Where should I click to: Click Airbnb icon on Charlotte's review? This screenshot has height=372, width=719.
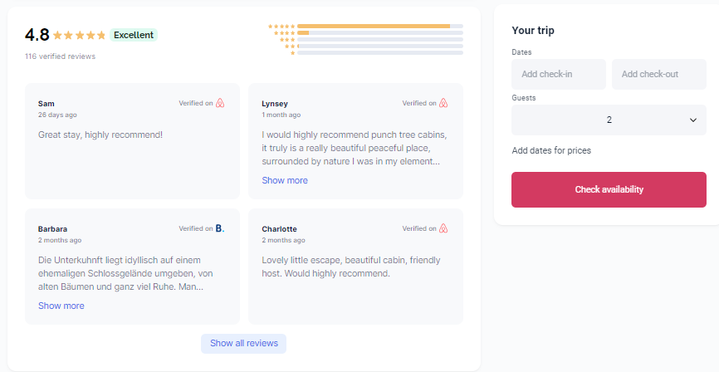coord(443,228)
